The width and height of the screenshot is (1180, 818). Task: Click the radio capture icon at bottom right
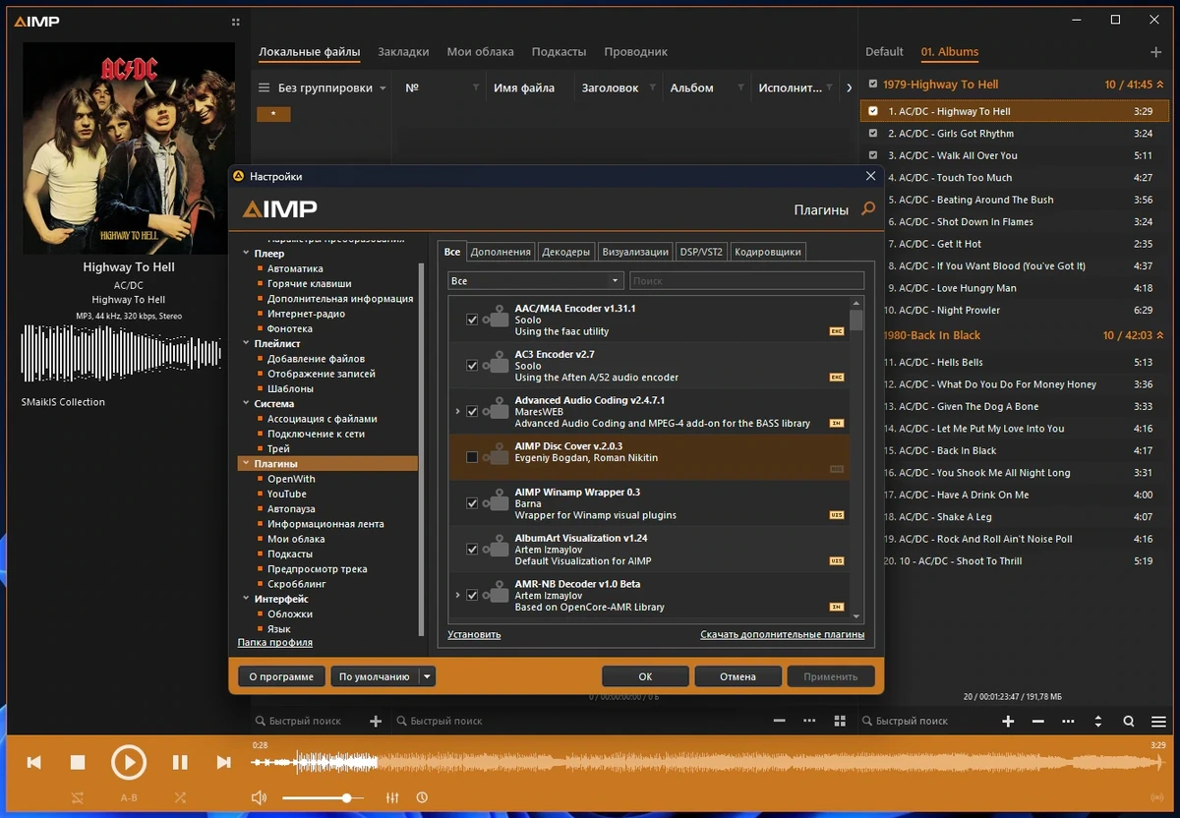(x=1156, y=797)
